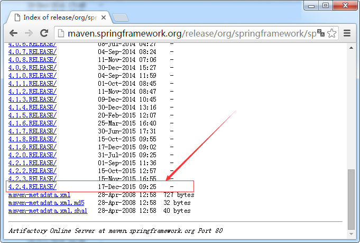Click the date 25-Mar-2015 16:40
This screenshot has width=360, height=243.
[x=127, y=123]
